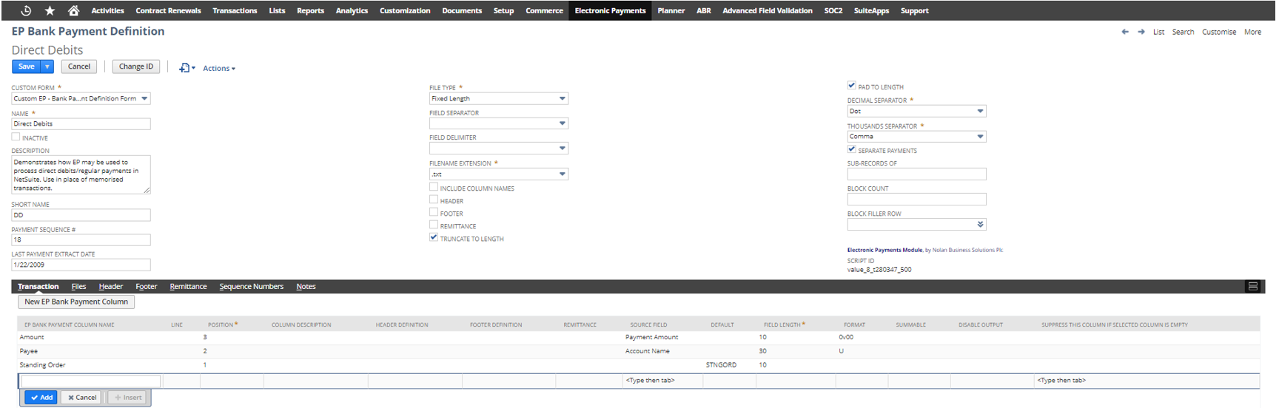Enable the Inactive checkbox
This screenshot has width=1279, height=408.
click(x=16, y=137)
